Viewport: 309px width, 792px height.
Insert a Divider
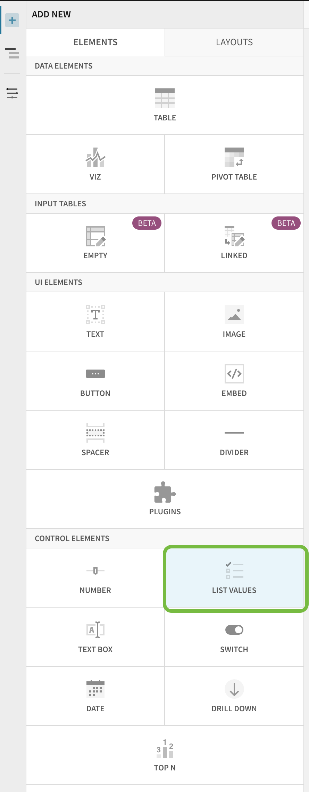click(x=234, y=438)
